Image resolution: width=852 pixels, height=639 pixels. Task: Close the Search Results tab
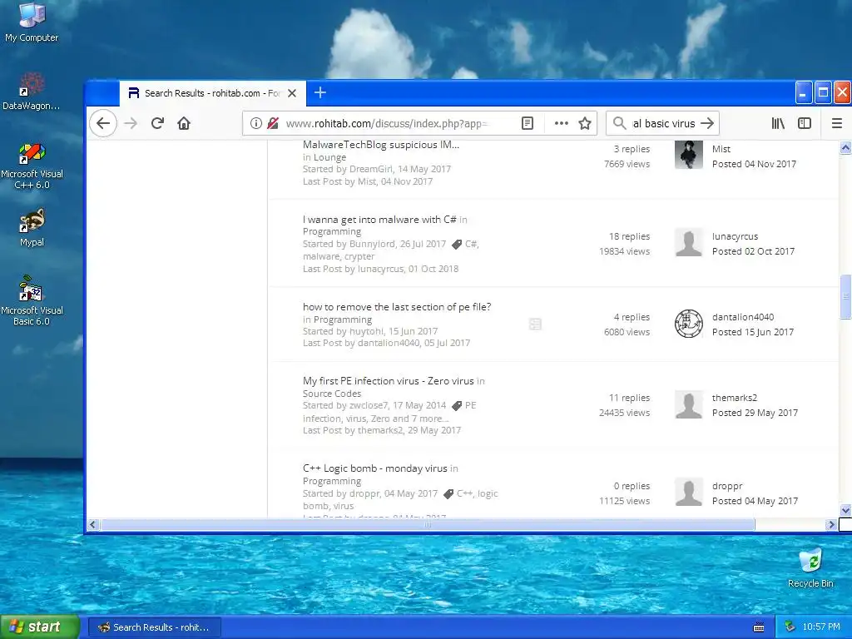tap(292, 93)
